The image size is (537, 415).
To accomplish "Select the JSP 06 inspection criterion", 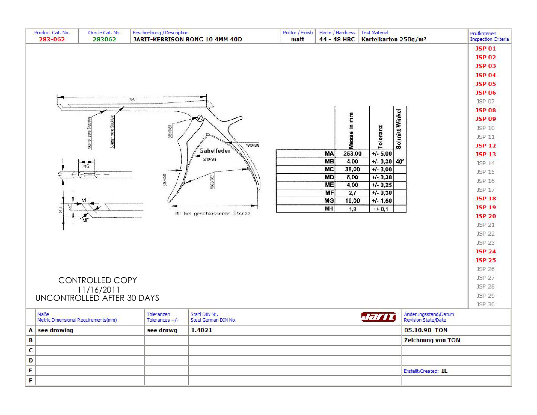I will point(485,93).
